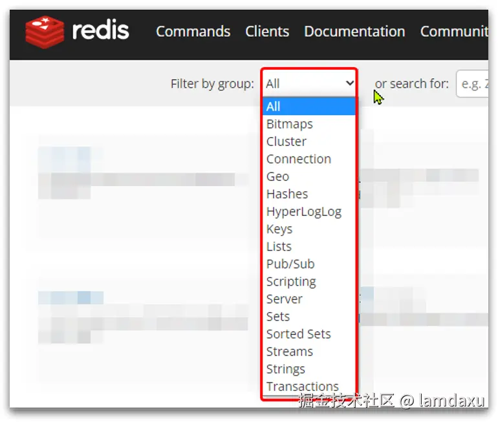Screen dimensions: 498x422
Task: Pick 'Server' from group list
Action: click(309, 299)
